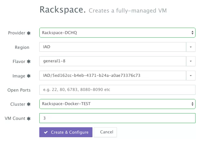Click the Open Ports field label
Viewport: 201px width, 143px height.
point(19,90)
